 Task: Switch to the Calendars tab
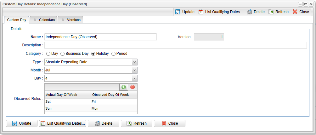click(x=44, y=20)
